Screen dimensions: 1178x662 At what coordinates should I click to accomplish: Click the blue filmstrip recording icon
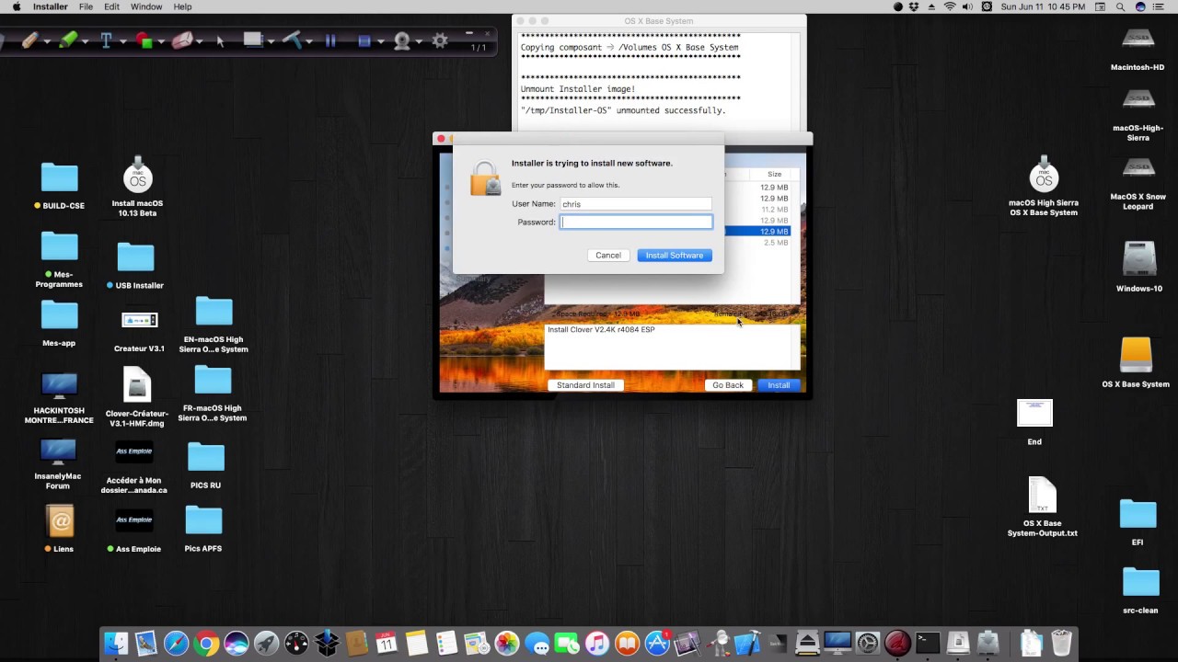tap(364, 40)
